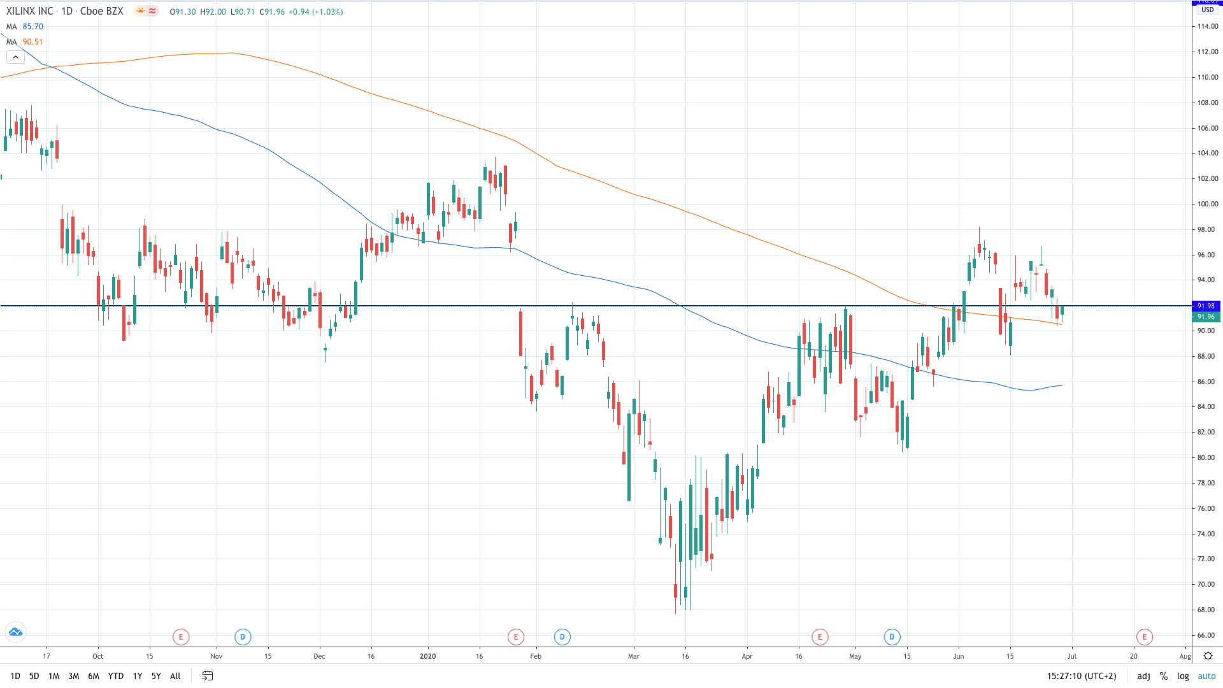
Task: Open chart settings gear icon
Action: point(1208,656)
